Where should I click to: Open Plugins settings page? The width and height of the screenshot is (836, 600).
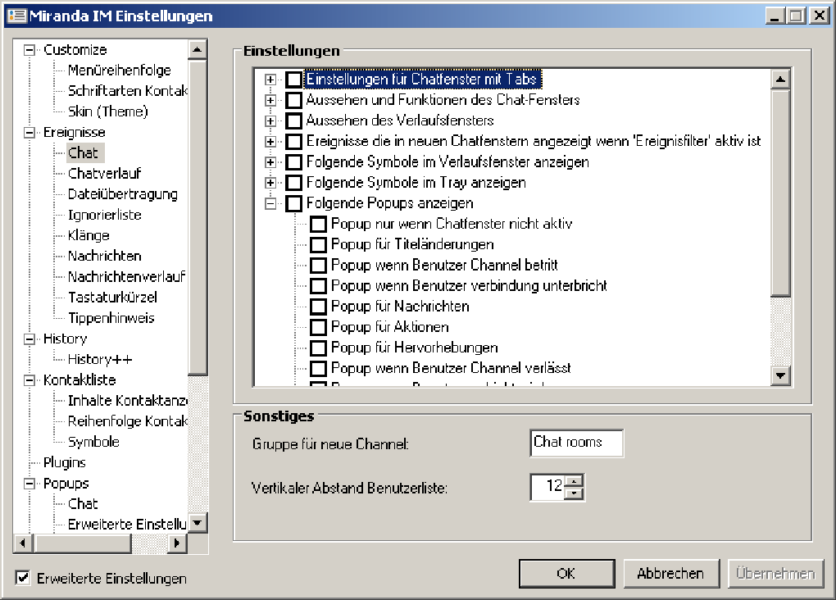[x=65, y=463]
